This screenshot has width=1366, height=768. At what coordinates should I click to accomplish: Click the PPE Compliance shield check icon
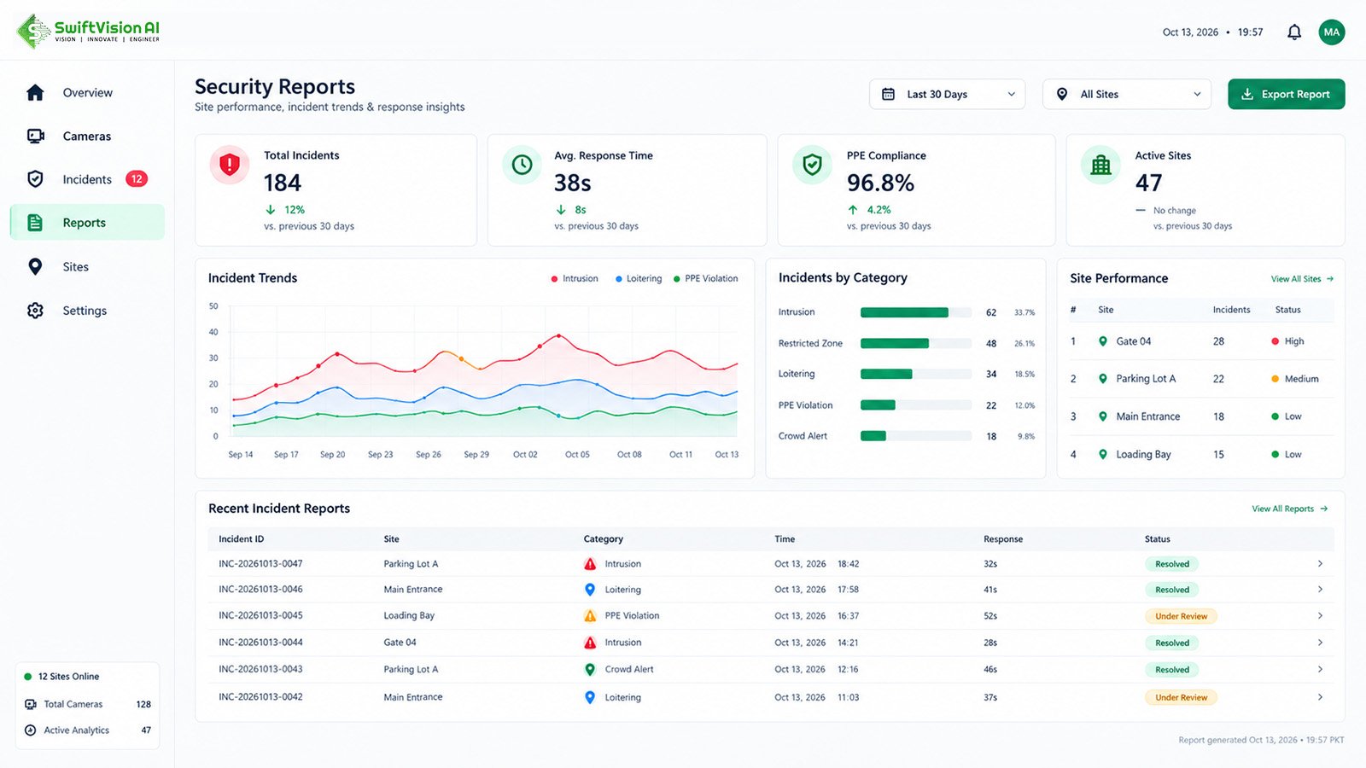813,165
